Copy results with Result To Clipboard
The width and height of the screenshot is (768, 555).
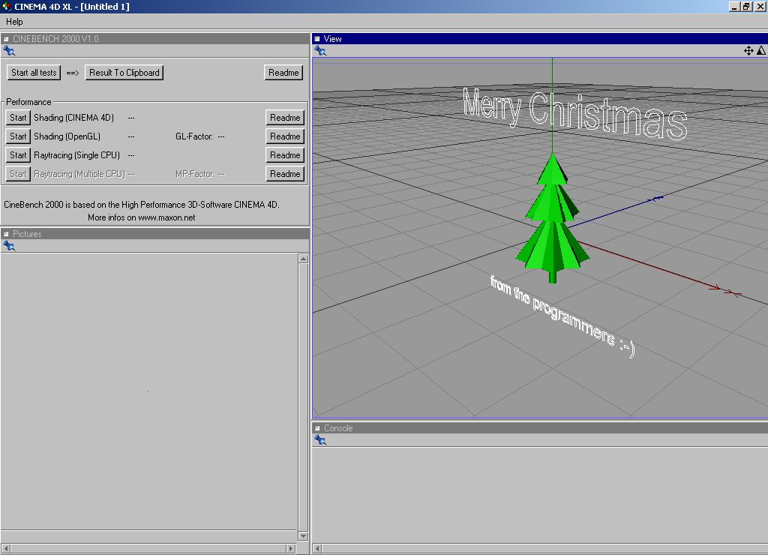tap(124, 73)
